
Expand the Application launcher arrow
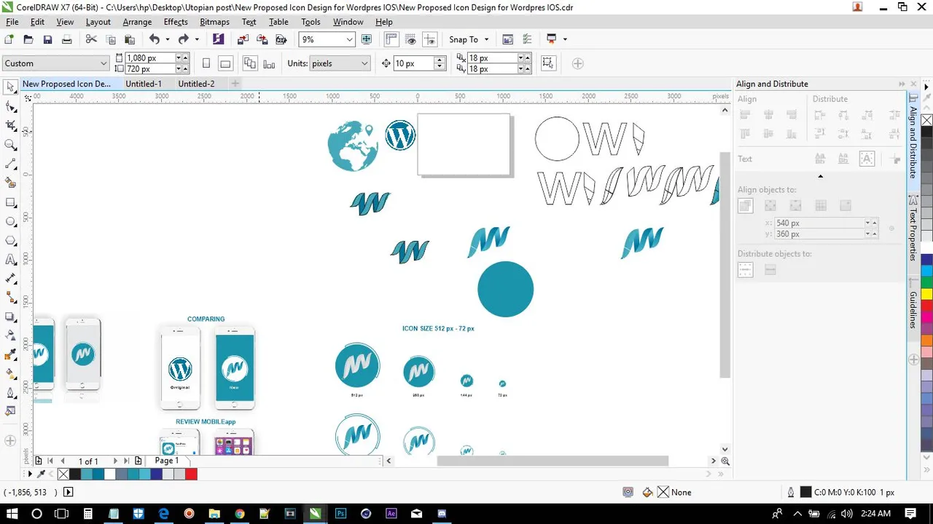pyautogui.click(x=565, y=39)
